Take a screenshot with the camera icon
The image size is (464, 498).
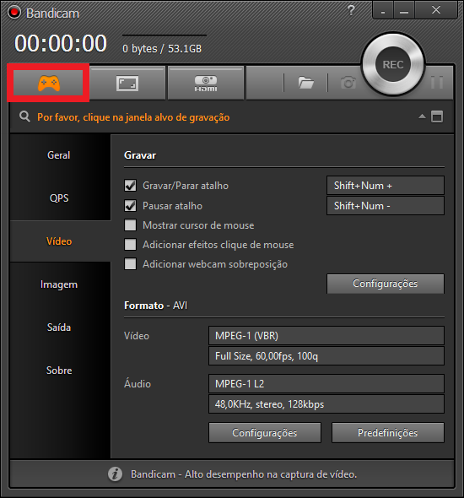[348, 83]
